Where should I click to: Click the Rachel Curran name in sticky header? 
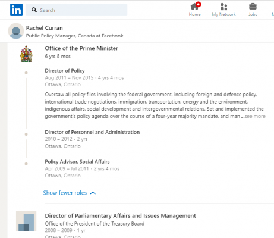point(45,28)
